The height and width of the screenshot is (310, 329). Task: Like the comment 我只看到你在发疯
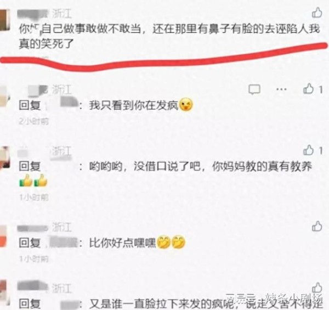(x=308, y=88)
